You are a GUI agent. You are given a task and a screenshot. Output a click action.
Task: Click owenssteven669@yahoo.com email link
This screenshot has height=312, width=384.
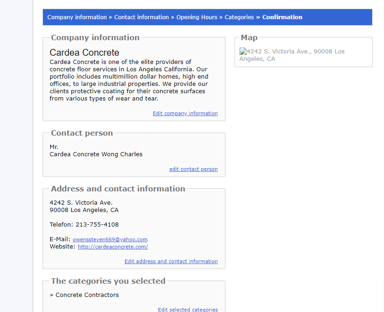pos(110,239)
